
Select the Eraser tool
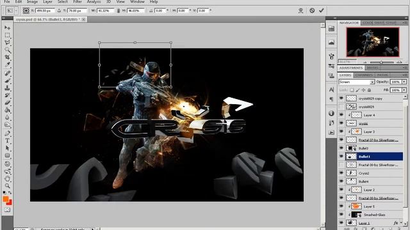point(7,102)
